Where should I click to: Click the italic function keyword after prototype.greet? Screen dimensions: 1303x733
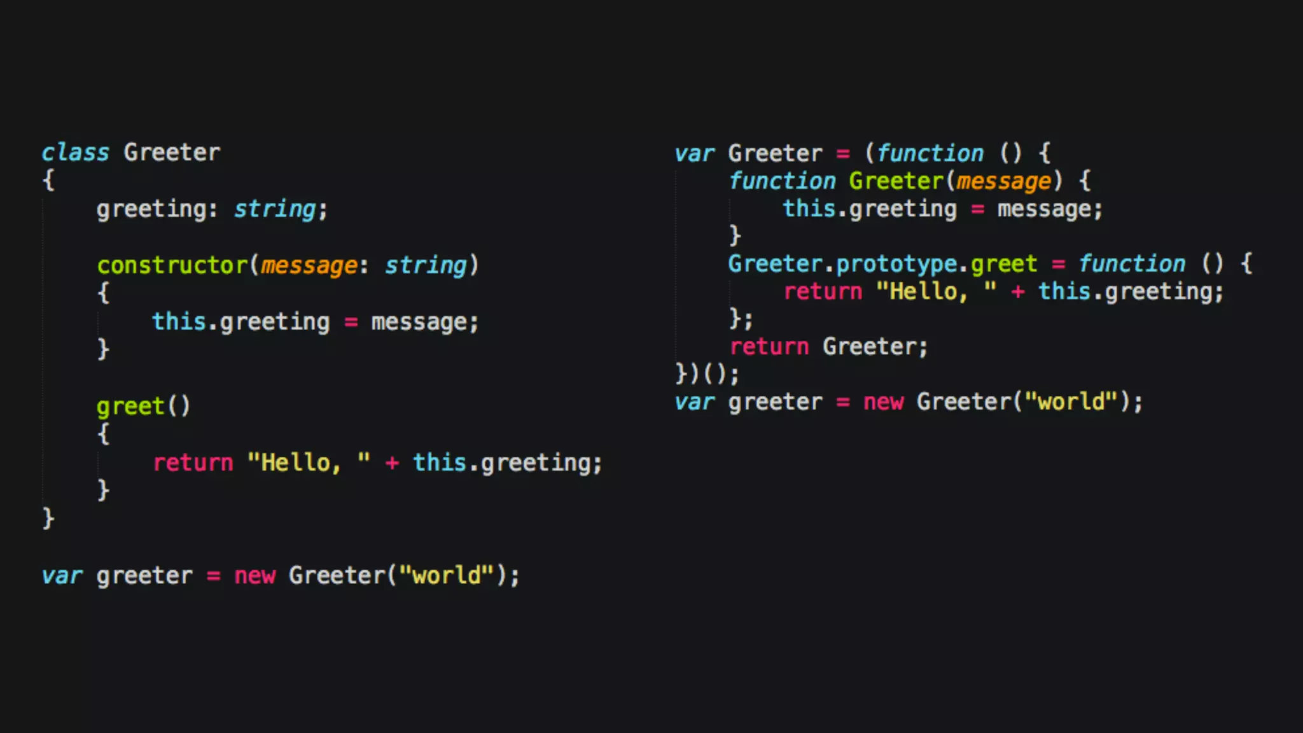pyautogui.click(x=1132, y=264)
